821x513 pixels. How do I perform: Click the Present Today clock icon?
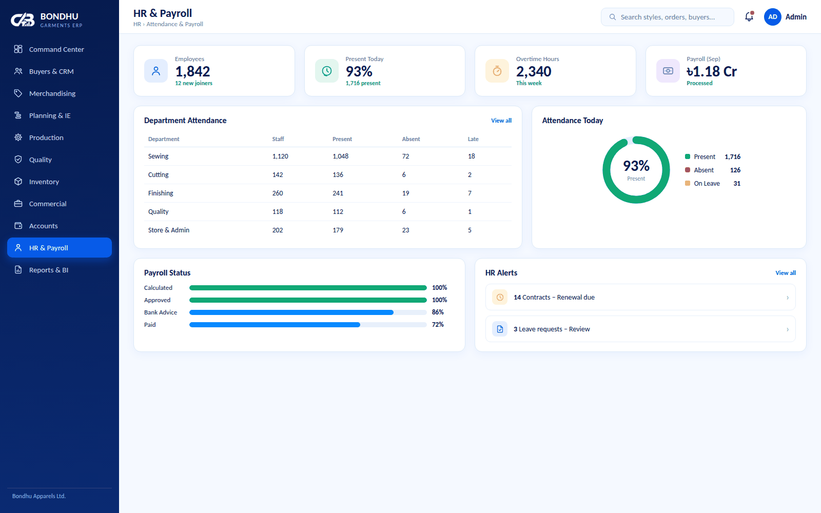tap(327, 71)
